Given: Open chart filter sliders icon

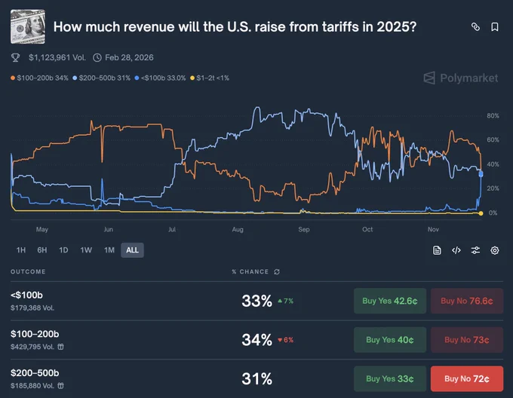Looking at the screenshot, I should (x=475, y=250).
